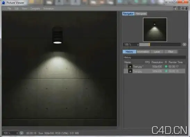This screenshot has height=137, width=190.
Task: Click the round button beside Navigator zoom slider
Action: tap(184, 44)
